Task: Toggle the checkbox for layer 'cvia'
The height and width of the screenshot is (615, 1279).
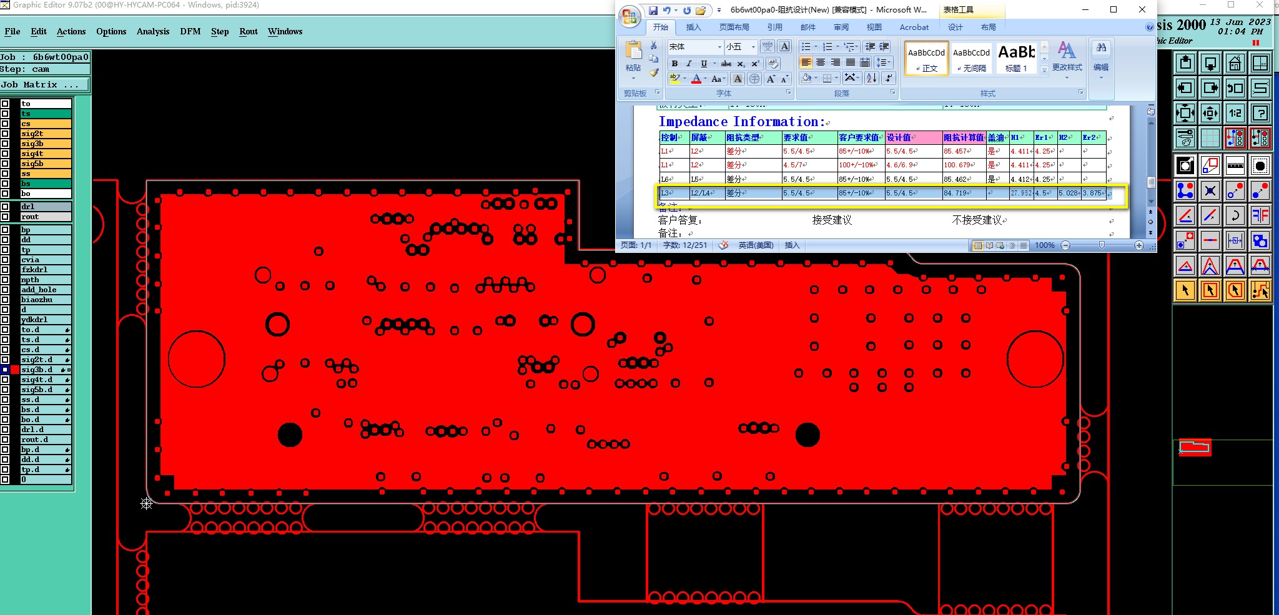Action: coord(5,260)
